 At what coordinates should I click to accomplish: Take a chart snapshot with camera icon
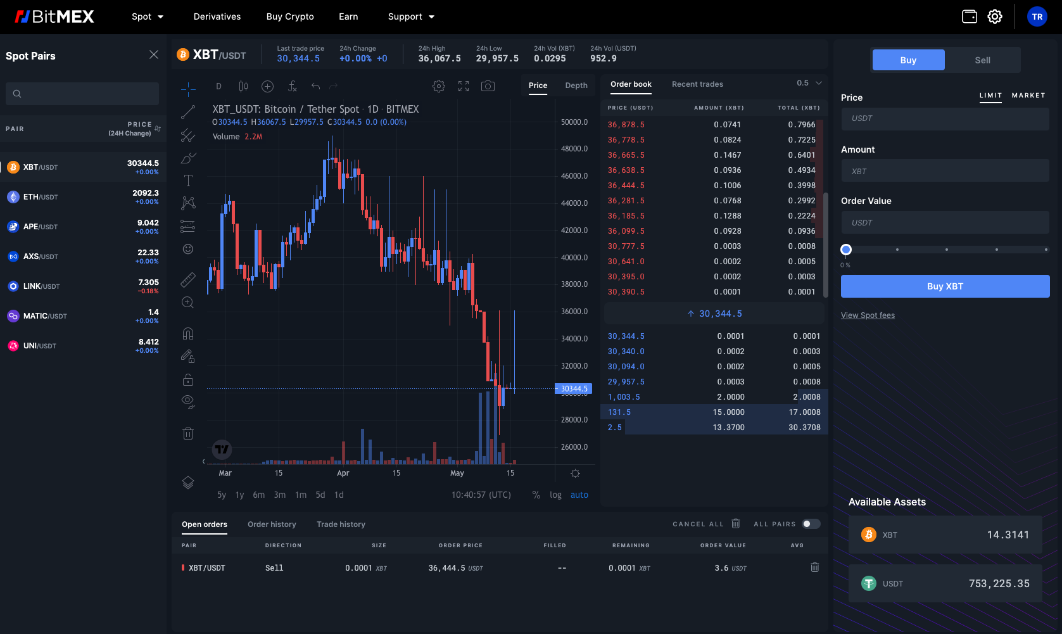point(488,86)
